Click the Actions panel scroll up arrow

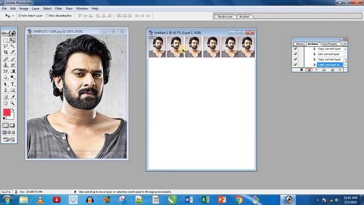tap(345, 49)
